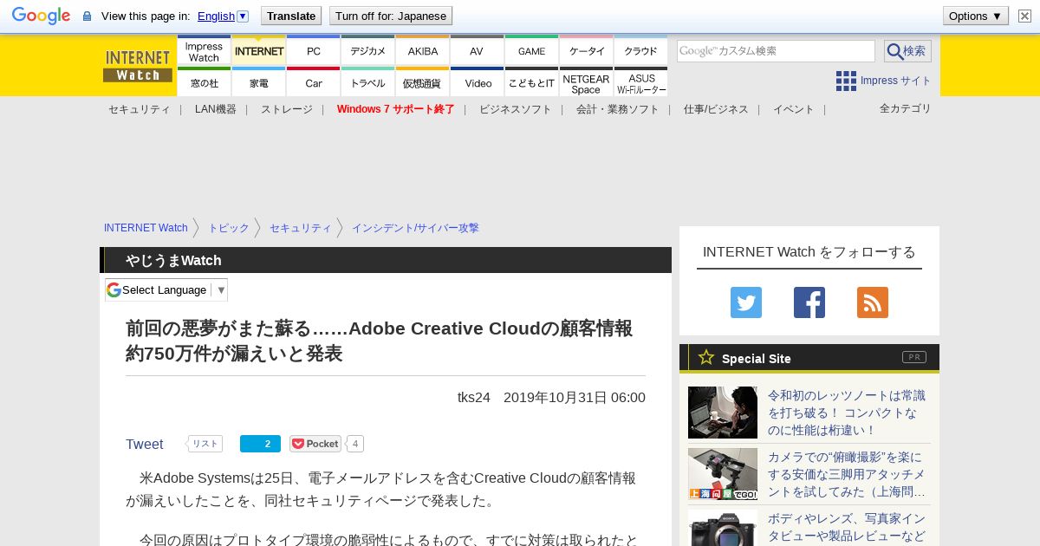Click the Google logo in translate bar

click(x=41, y=16)
